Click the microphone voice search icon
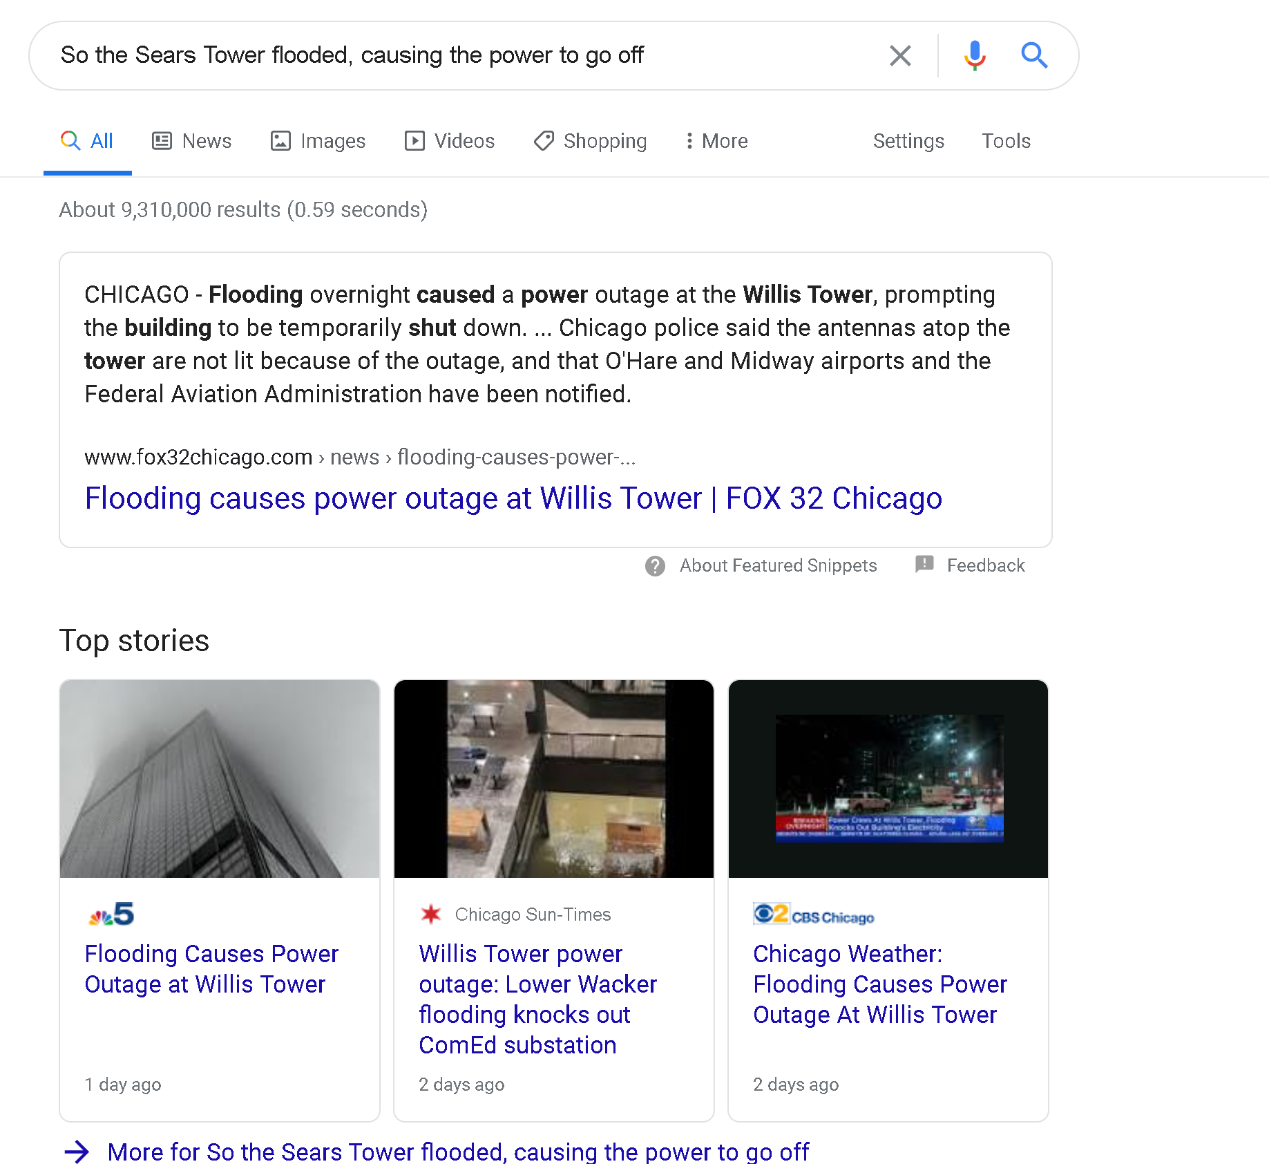The height and width of the screenshot is (1164, 1269). click(974, 55)
